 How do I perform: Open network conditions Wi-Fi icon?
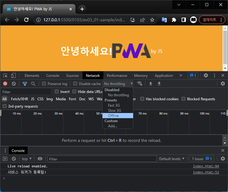point(139,84)
